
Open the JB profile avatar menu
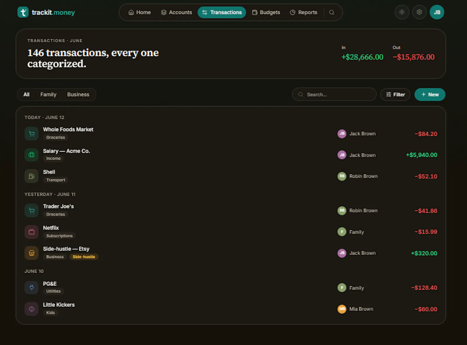[x=437, y=12]
